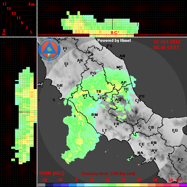The image size is (187, 187).
Task: Click the RM city marker on map
Action: point(95,117)
